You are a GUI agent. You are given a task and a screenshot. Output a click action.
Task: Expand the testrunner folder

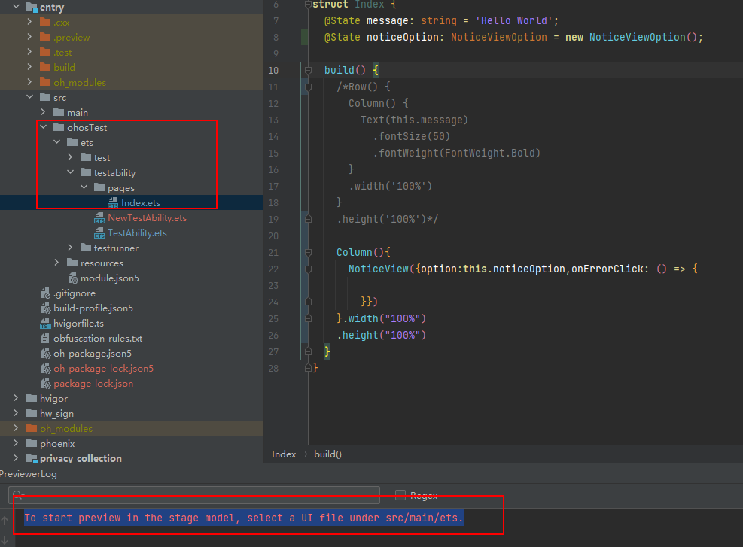point(70,248)
